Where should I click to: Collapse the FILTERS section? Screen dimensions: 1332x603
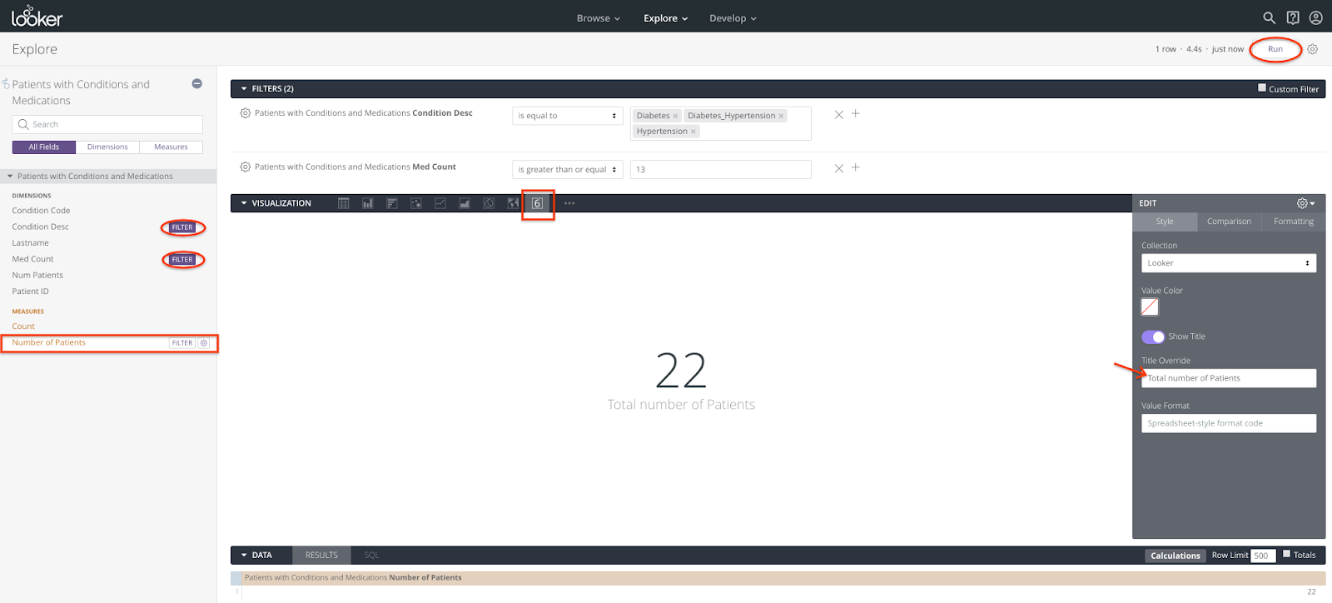point(244,88)
